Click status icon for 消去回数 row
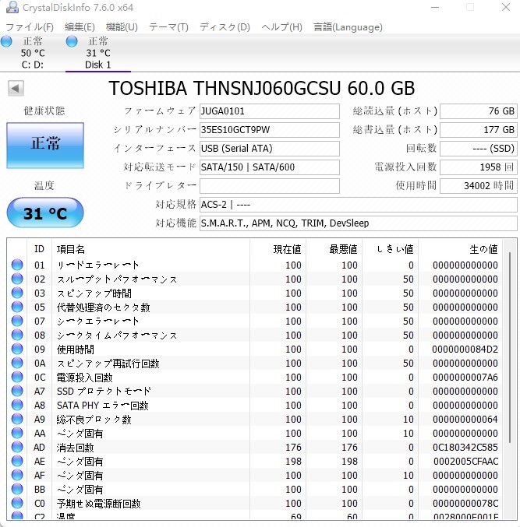 click(17, 448)
